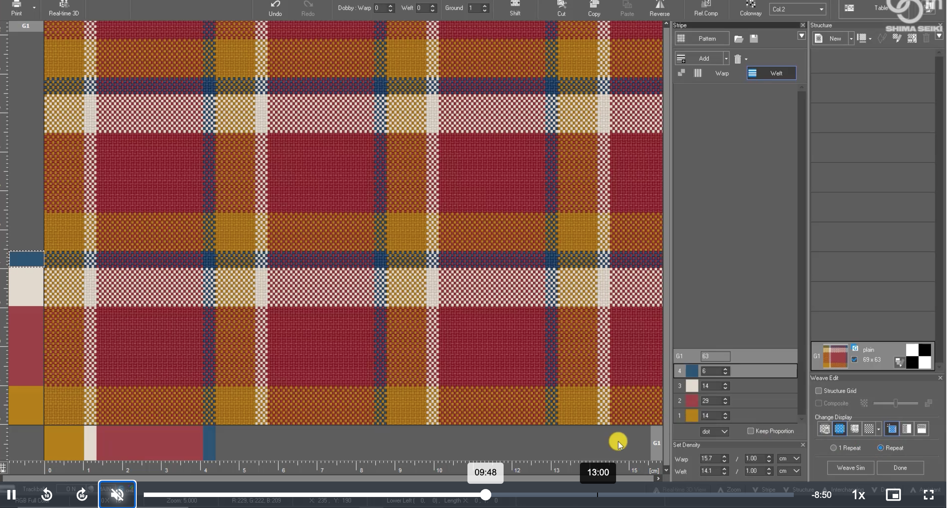This screenshot has height=508, width=949.
Task: Click the Pattern button in Stripe panel
Action: pos(702,39)
